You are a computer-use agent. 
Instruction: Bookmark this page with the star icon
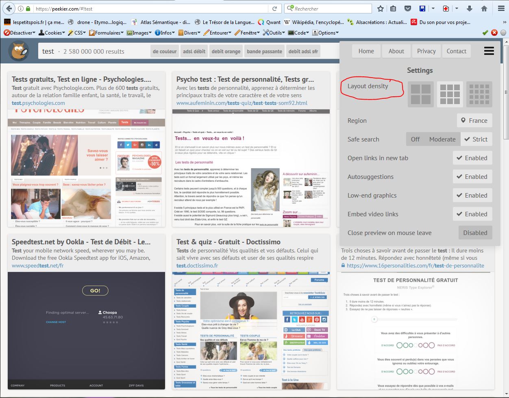380,9
